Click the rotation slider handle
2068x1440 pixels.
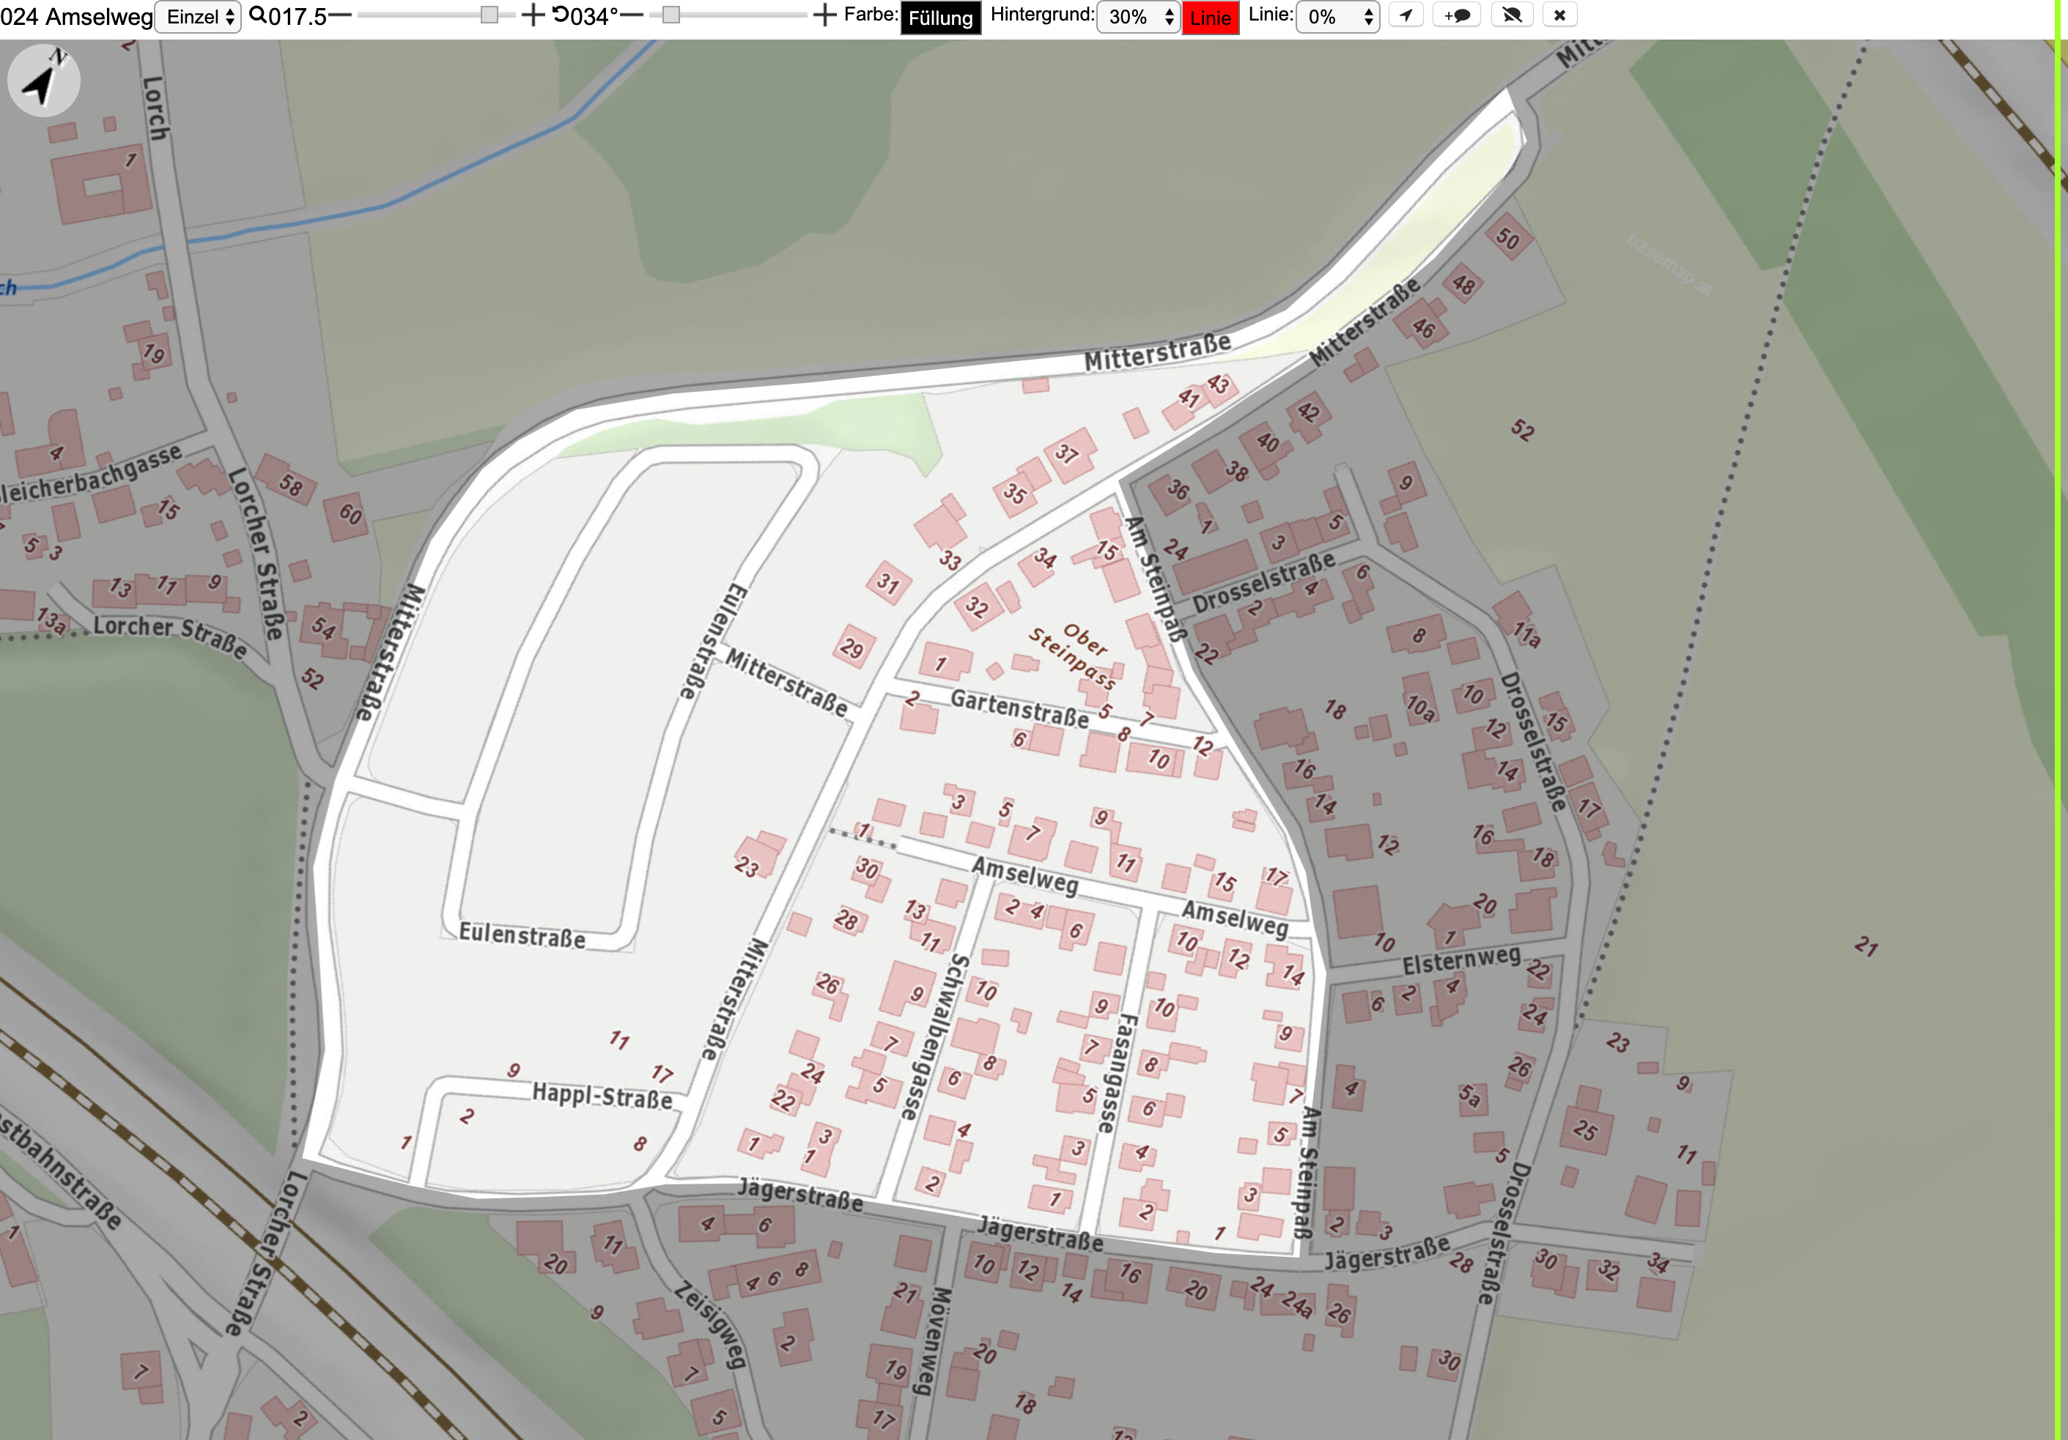[x=671, y=15]
